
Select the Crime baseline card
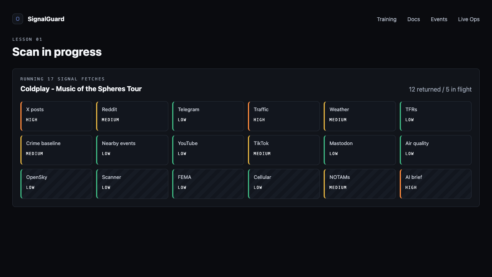pyautogui.click(x=56, y=150)
